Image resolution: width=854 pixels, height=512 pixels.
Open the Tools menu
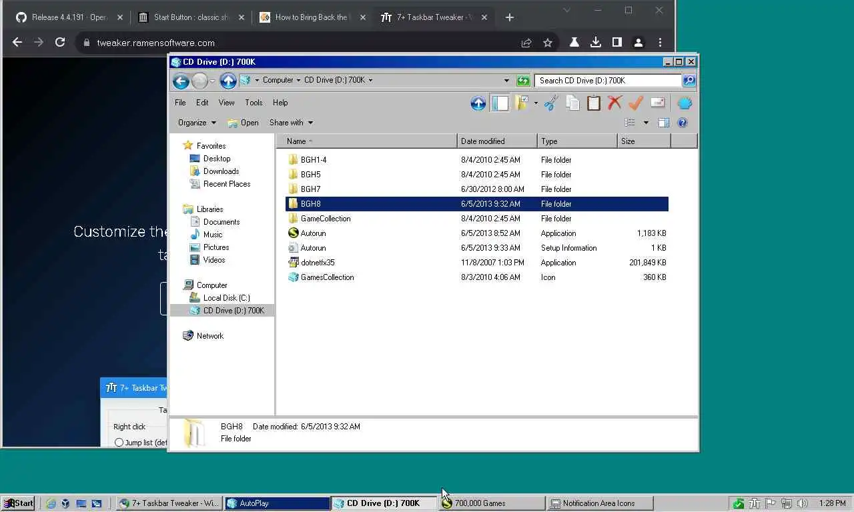click(254, 103)
